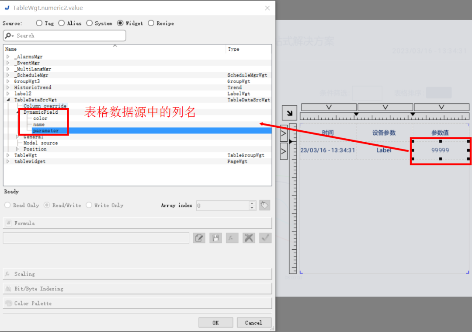This screenshot has width=472, height=332.
Task: Expand the GroupWgt3 tree node
Action: [8, 81]
